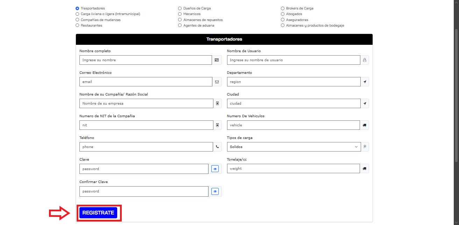Select the Restaurantes radio option
459x225 pixels.
click(77, 26)
